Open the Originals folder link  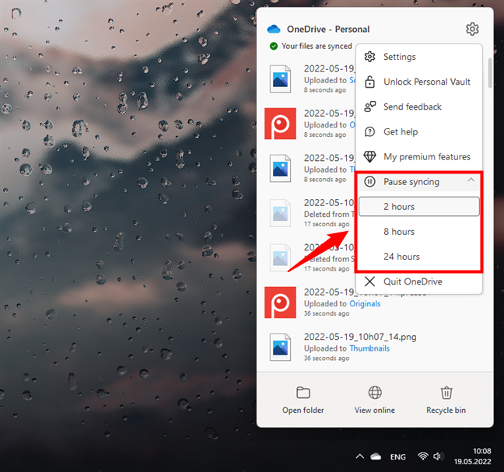[365, 303]
